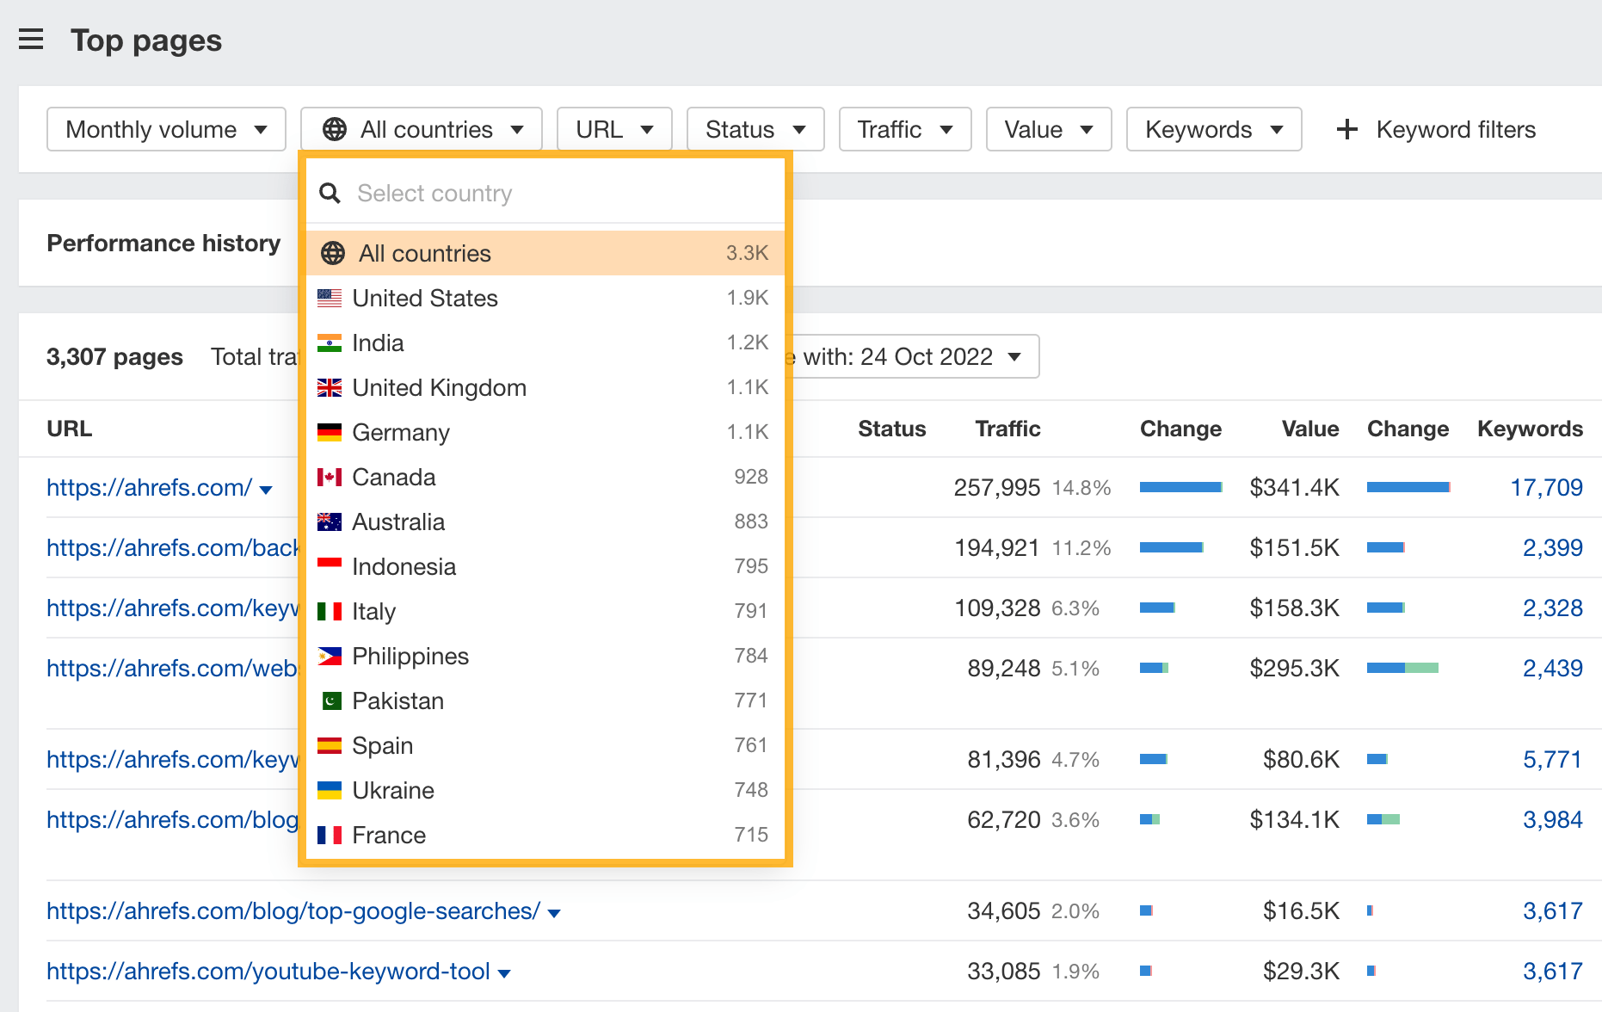The width and height of the screenshot is (1602, 1012).
Task: Click the globe icon on the countries filter
Action: 336,129
